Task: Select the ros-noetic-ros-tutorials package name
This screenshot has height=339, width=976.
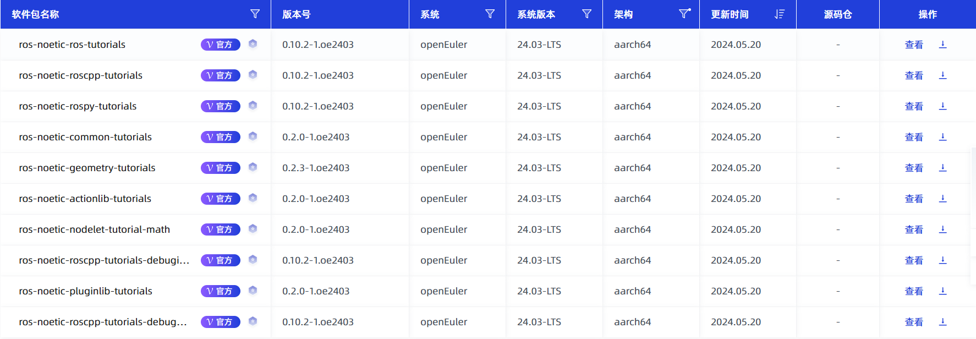Action: point(72,45)
